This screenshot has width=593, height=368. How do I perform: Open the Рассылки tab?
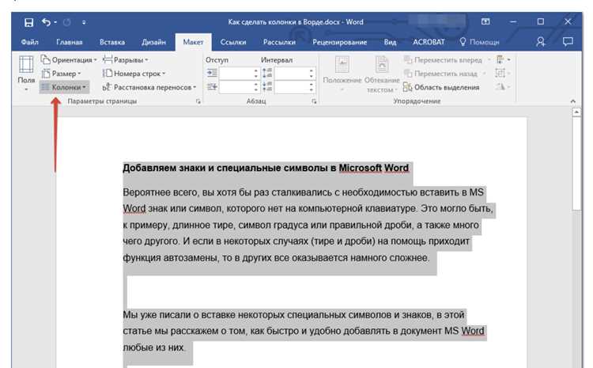click(279, 42)
